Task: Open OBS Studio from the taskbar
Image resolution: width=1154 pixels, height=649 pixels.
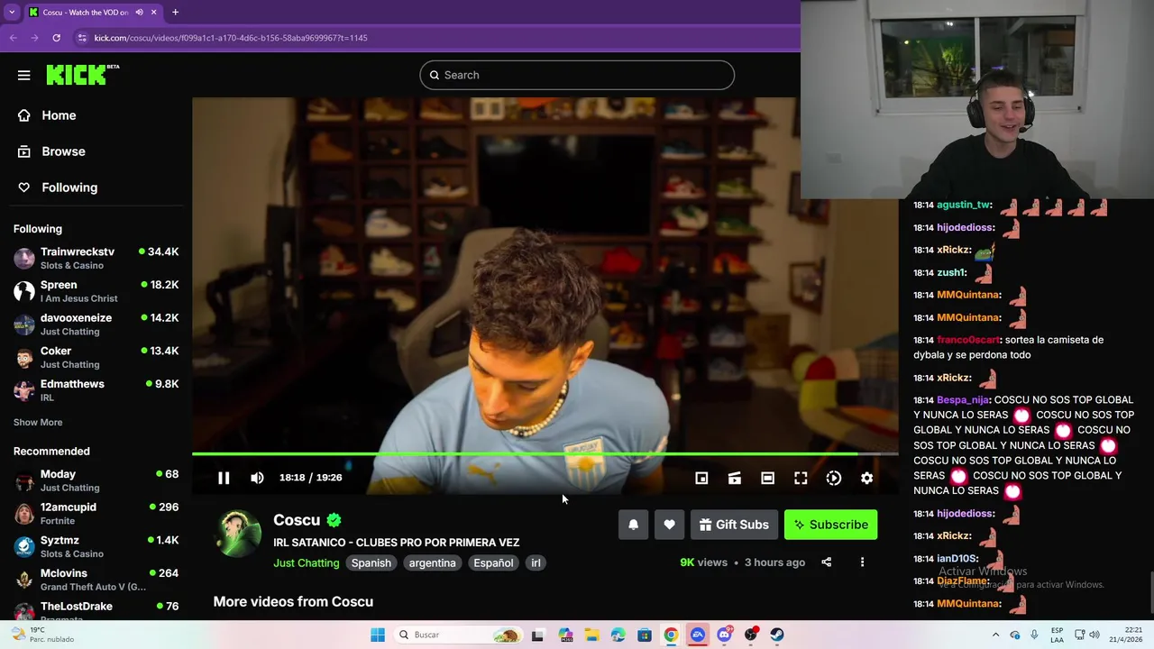Action: click(751, 635)
